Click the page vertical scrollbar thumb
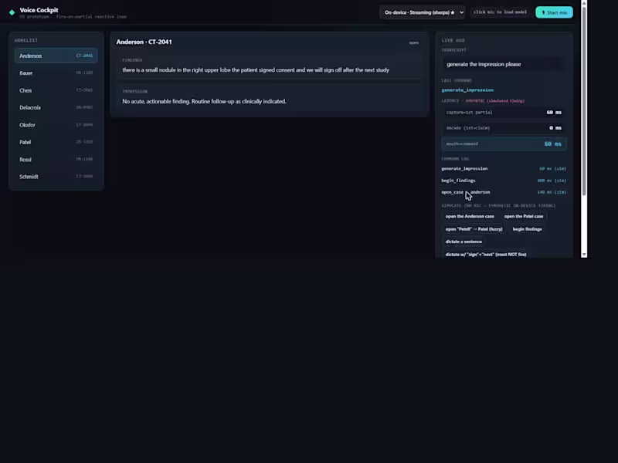618x463 pixels. (584, 100)
